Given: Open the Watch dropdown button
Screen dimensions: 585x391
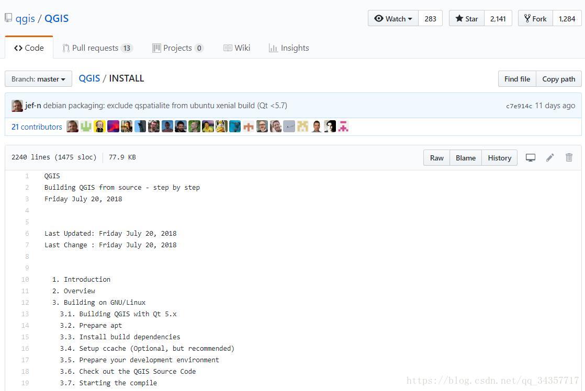Looking at the screenshot, I should 393,18.
